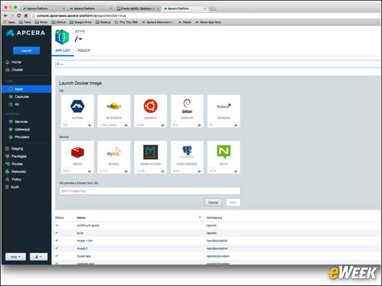This screenshot has height=286, width=382.
Task: Click the Namespace column header
Action: [214, 217]
